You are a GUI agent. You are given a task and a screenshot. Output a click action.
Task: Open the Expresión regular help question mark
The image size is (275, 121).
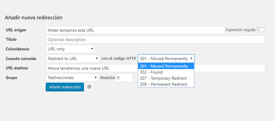pos(258,29)
